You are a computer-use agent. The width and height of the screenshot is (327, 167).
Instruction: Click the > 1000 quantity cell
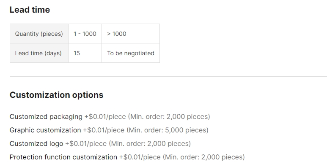tap(131, 34)
